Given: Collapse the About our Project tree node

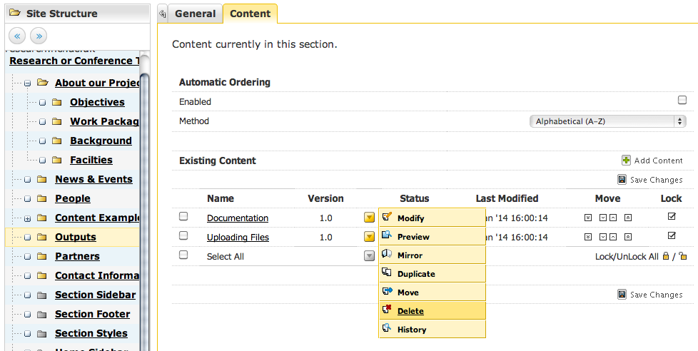Looking at the screenshot, I should 27,83.
